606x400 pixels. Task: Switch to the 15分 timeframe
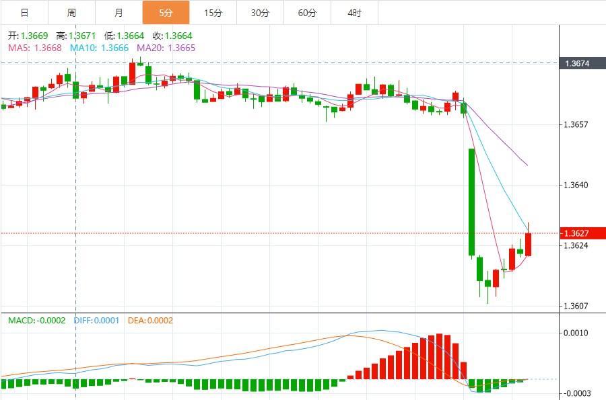click(213, 13)
